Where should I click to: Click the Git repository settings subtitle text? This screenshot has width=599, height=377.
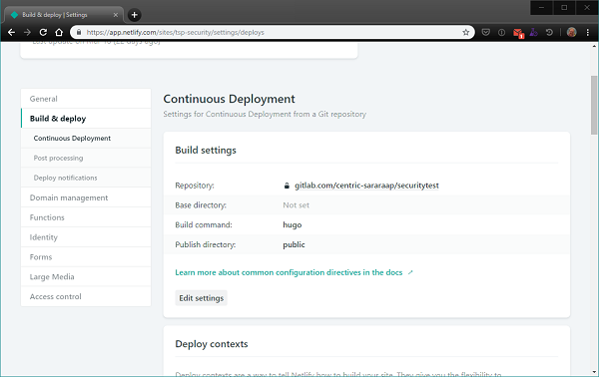point(265,114)
